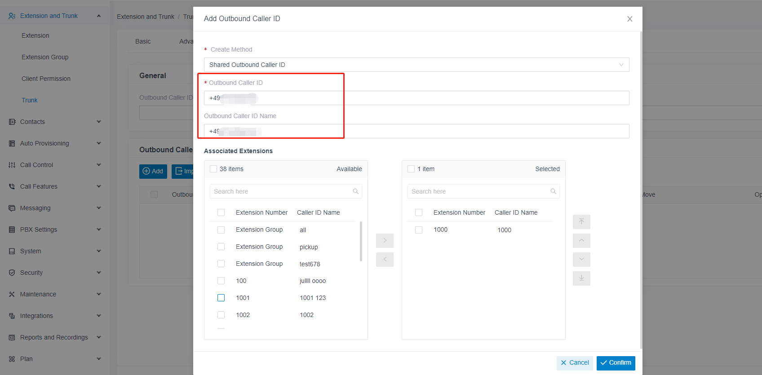Screen dimensions: 762x375
Task: Click Reports and Recordings sidebar icon
Action: click(12, 337)
